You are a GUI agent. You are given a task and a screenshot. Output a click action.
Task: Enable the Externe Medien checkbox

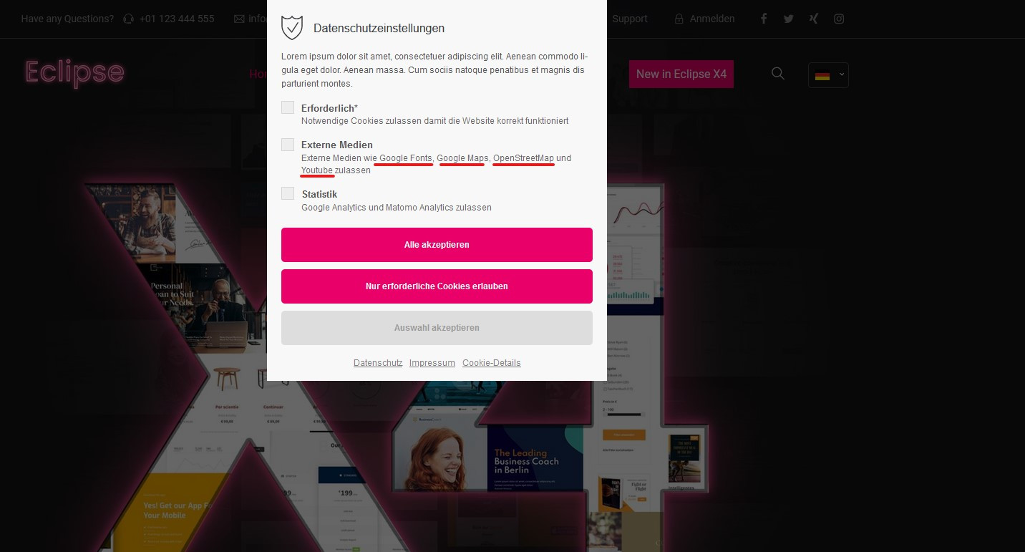point(288,145)
